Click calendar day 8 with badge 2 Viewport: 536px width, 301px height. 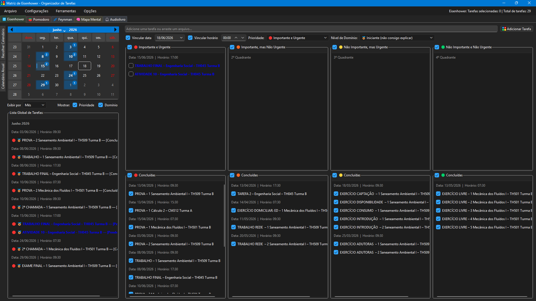(x=43, y=56)
